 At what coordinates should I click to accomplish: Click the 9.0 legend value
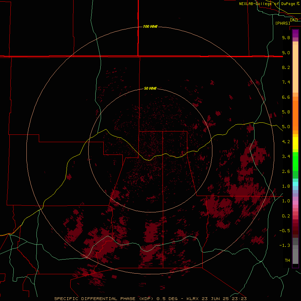click(x=286, y=53)
